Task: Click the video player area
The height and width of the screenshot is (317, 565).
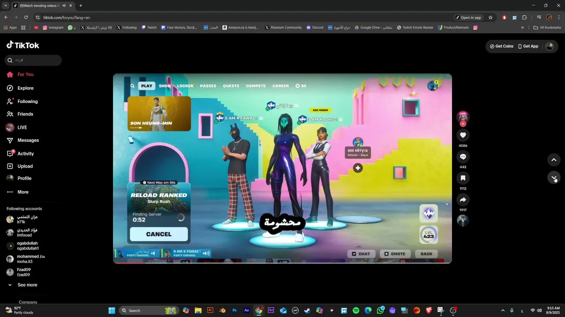Action: tap(282, 169)
